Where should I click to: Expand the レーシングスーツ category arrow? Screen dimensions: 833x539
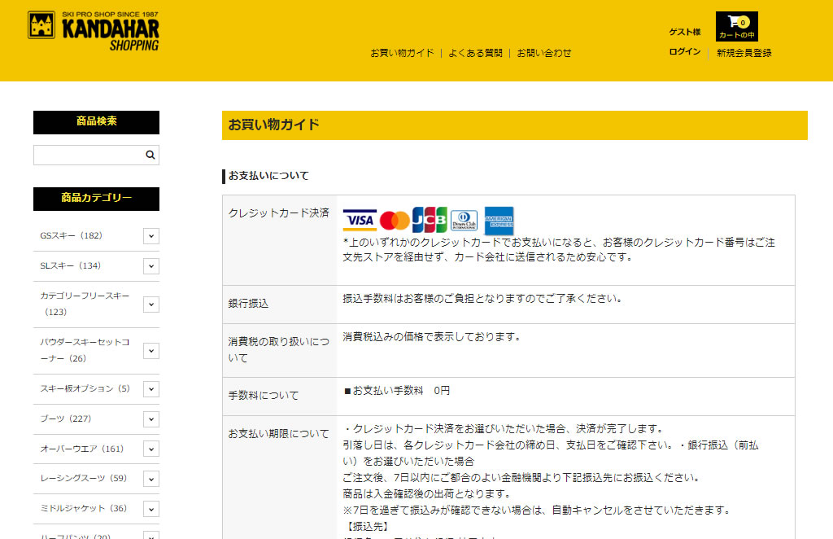(151, 479)
